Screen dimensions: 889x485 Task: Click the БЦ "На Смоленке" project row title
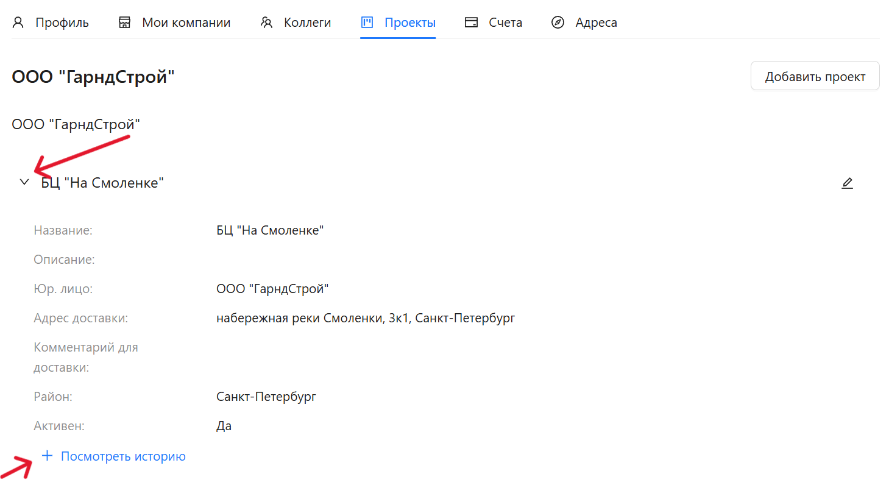[102, 182]
